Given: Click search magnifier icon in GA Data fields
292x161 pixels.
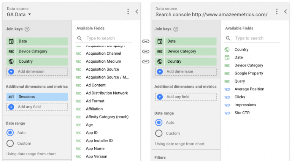Looking at the screenshot, I should (x=79, y=38).
